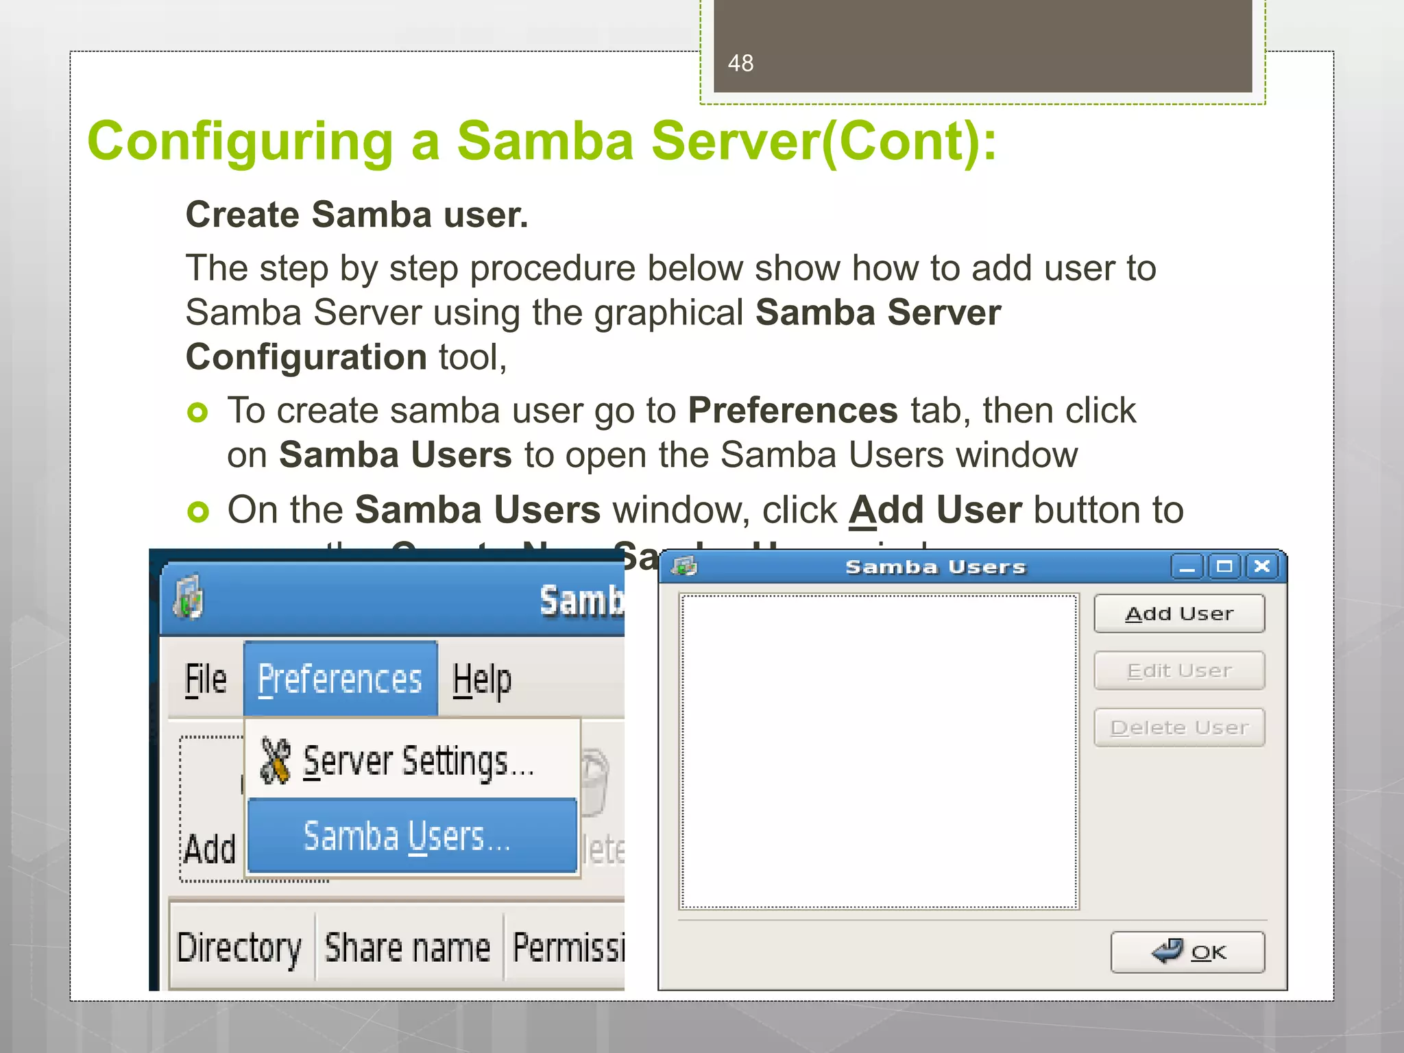Maximize the Samba Users window
This screenshot has height=1053, width=1404.
(x=1224, y=567)
